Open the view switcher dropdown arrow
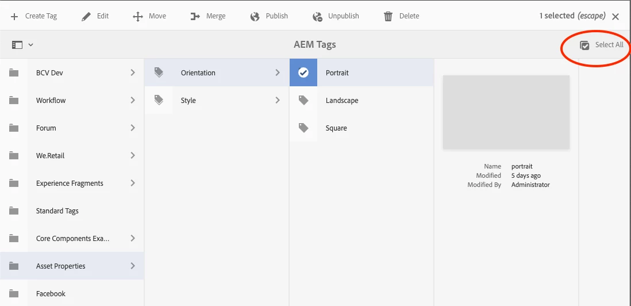 tap(30, 45)
